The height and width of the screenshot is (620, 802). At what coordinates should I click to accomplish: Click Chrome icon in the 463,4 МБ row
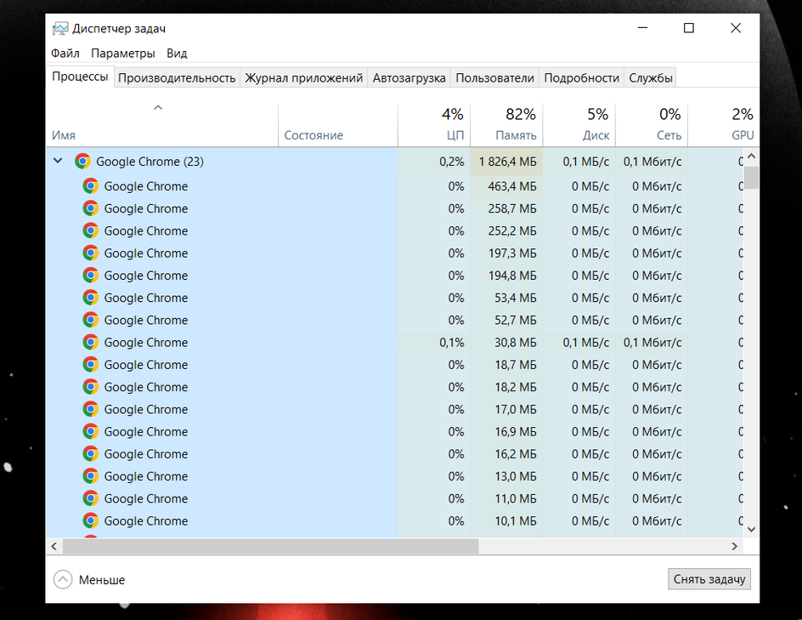pyautogui.click(x=91, y=186)
